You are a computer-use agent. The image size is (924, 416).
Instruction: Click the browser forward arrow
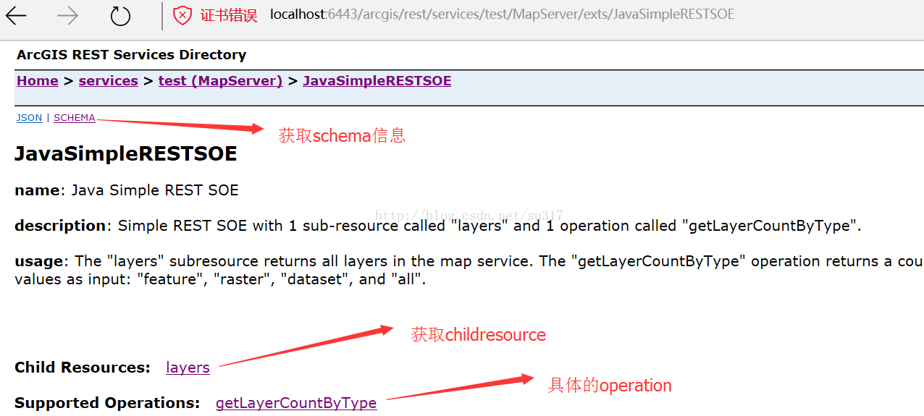click(67, 15)
